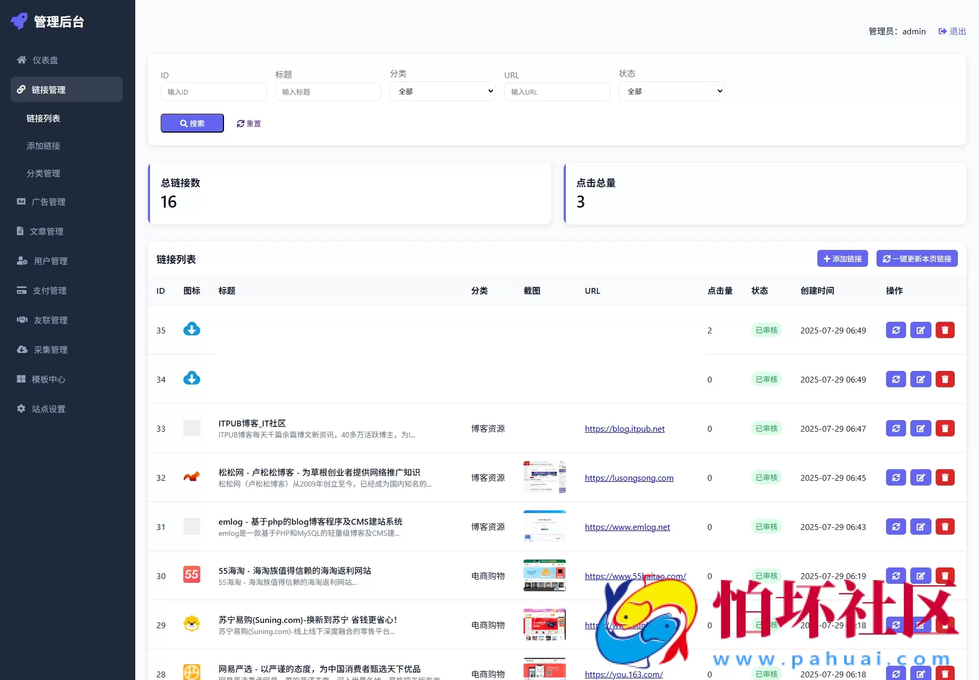Click the 搜索 search button

pyautogui.click(x=192, y=123)
